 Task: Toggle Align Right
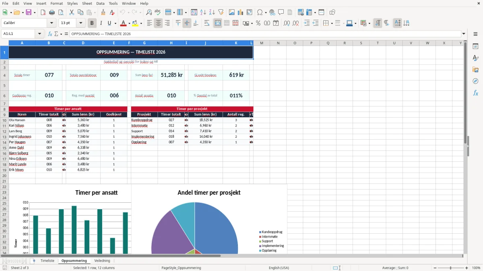[167, 23]
